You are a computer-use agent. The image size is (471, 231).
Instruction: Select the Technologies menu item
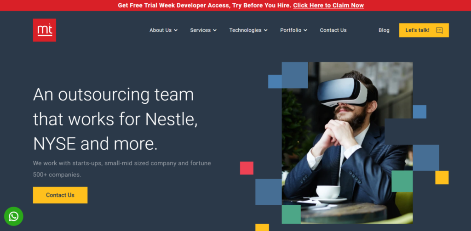click(x=246, y=30)
